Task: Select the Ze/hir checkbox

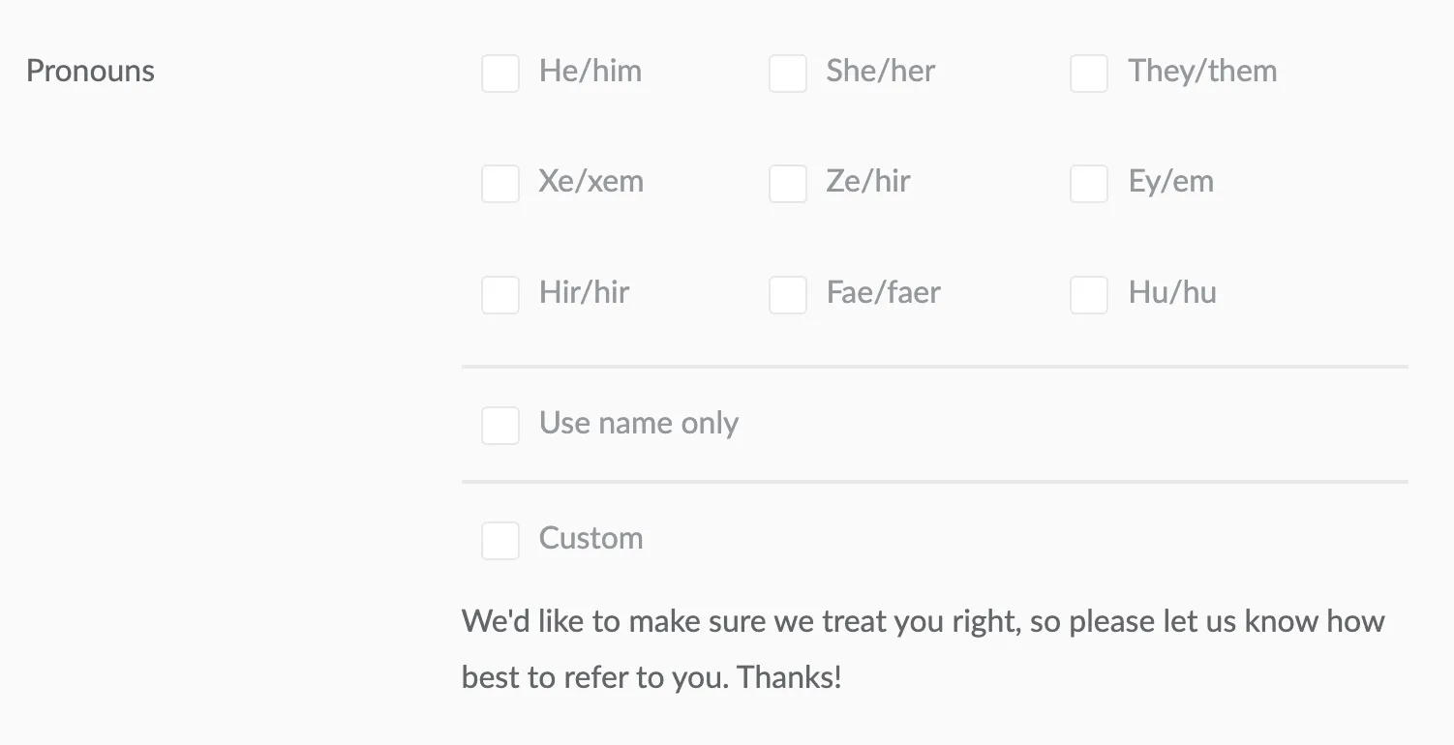Action: (788, 183)
